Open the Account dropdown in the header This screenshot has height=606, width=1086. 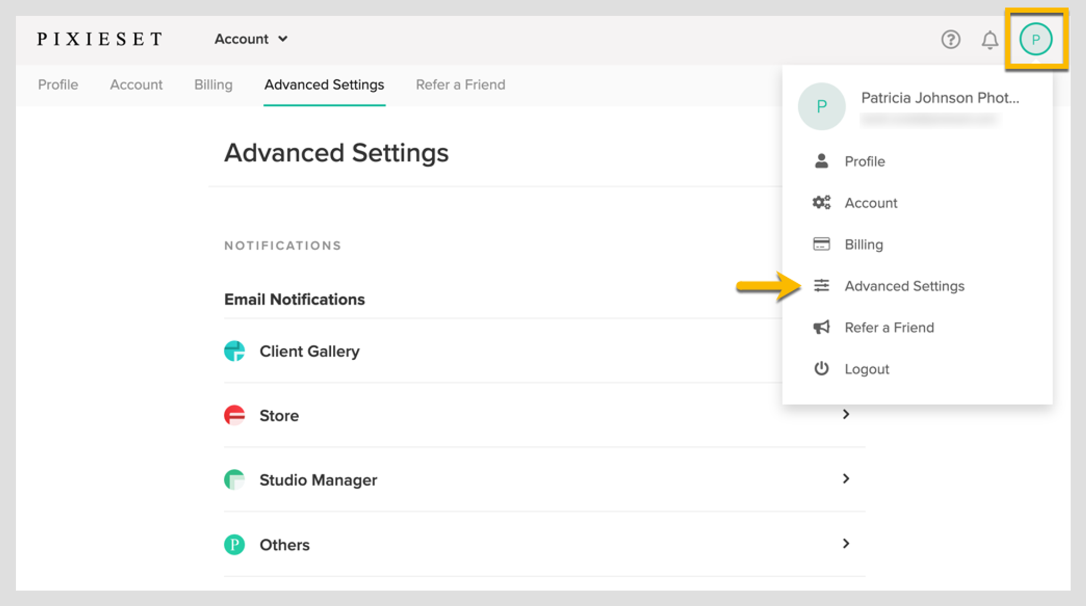click(x=251, y=39)
